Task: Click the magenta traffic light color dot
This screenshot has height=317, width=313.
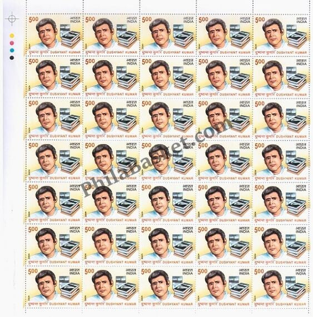Action: (12, 43)
